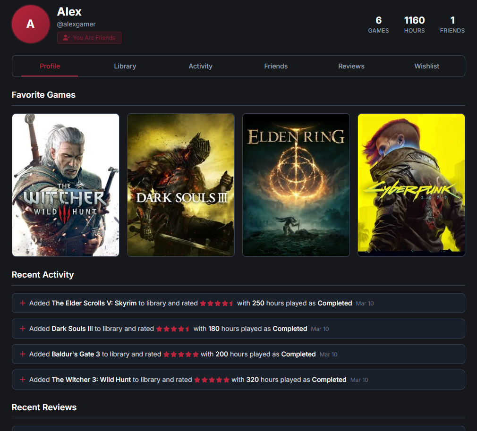Open The Witcher Wild Hunt cover
The width and height of the screenshot is (477, 431).
tap(65, 185)
